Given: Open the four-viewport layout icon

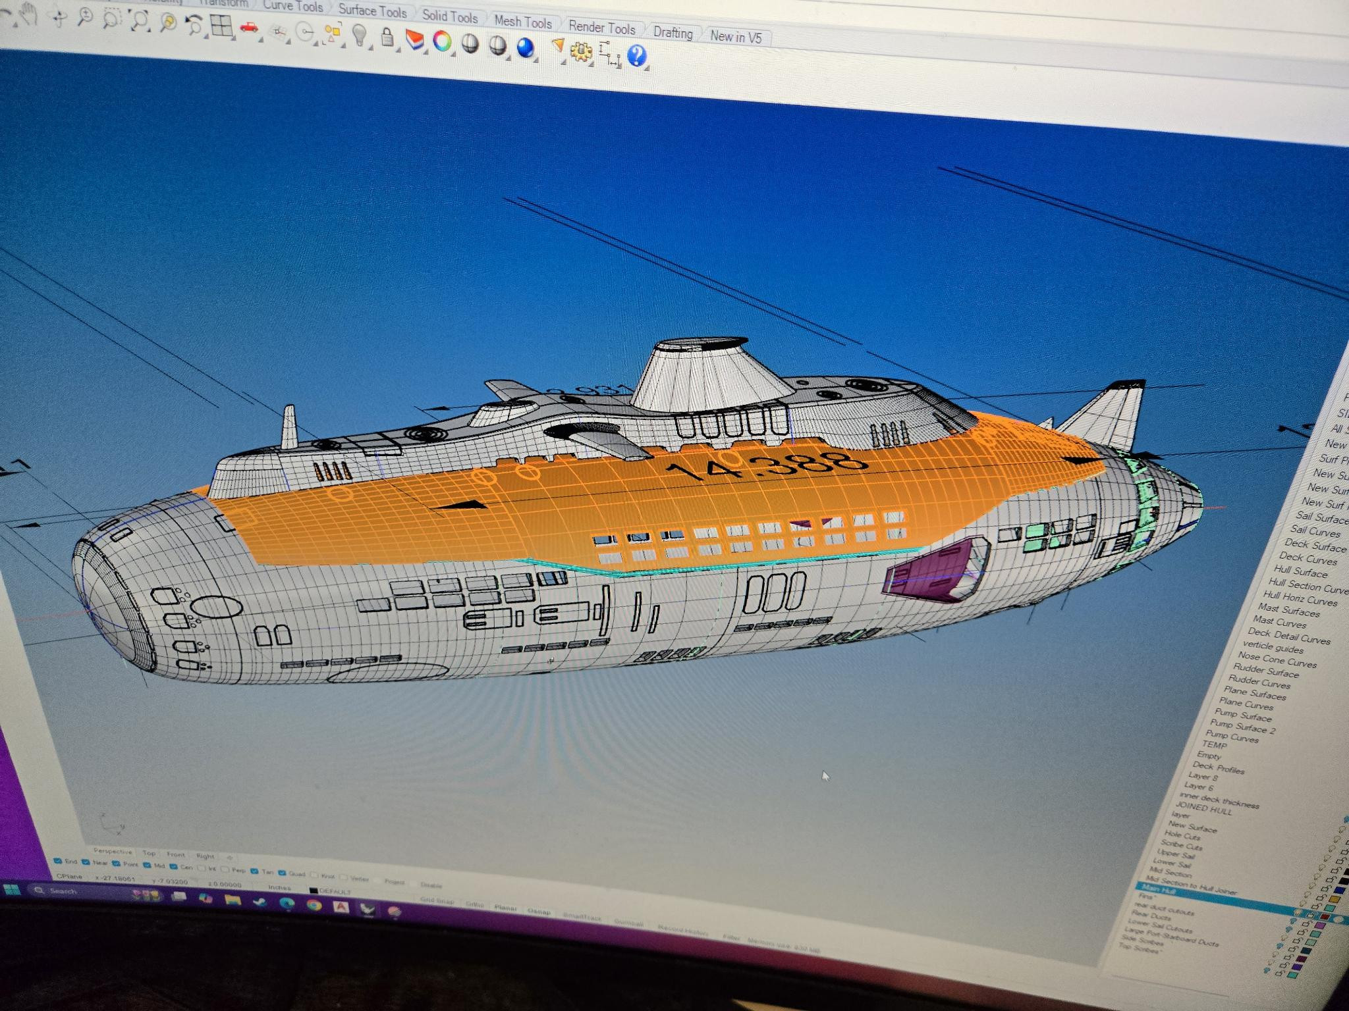Looking at the screenshot, I should pos(221,26).
